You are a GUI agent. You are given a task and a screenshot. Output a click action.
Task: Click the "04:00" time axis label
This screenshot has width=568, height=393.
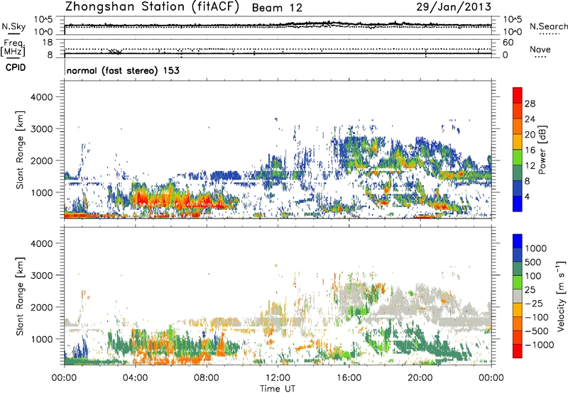pyautogui.click(x=136, y=378)
